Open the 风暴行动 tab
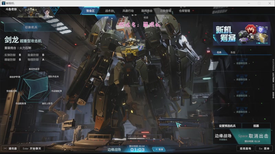This screenshot has height=154, width=275. tap(128, 11)
